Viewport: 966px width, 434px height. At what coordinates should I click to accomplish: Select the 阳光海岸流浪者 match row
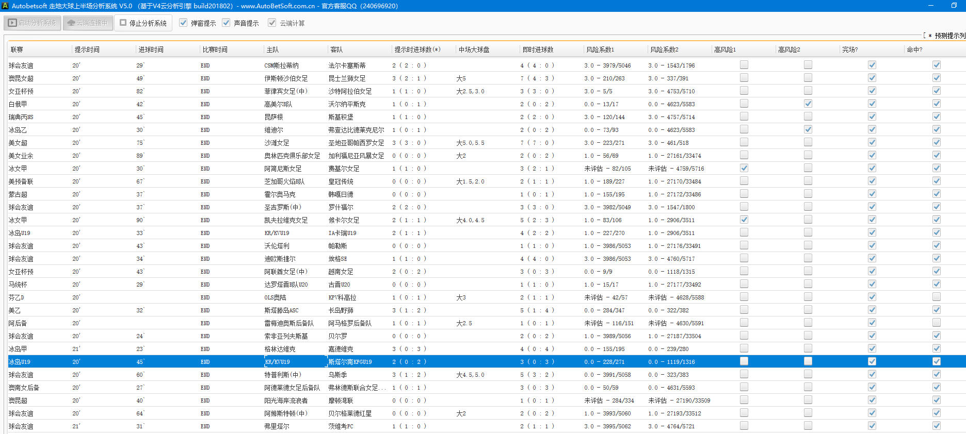tap(286, 400)
